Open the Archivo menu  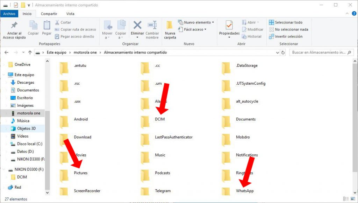(x=9, y=14)
